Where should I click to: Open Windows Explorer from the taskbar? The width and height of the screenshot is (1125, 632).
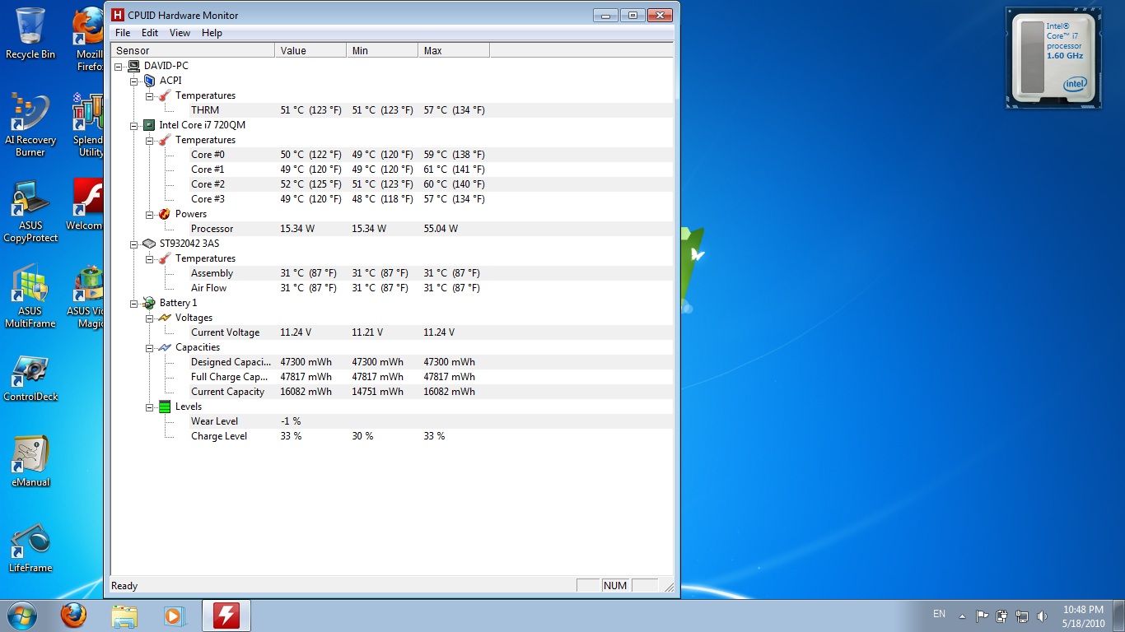tap(124, 616)
